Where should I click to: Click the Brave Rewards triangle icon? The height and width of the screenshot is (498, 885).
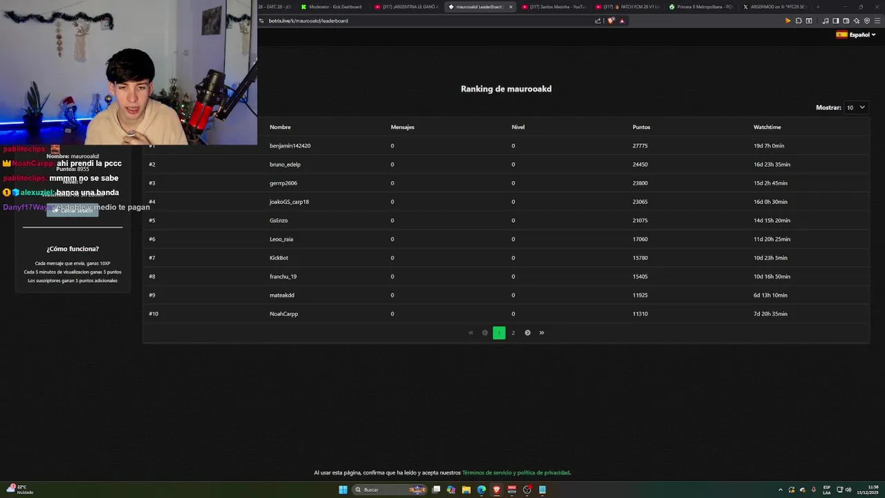[x=622, y=21]
